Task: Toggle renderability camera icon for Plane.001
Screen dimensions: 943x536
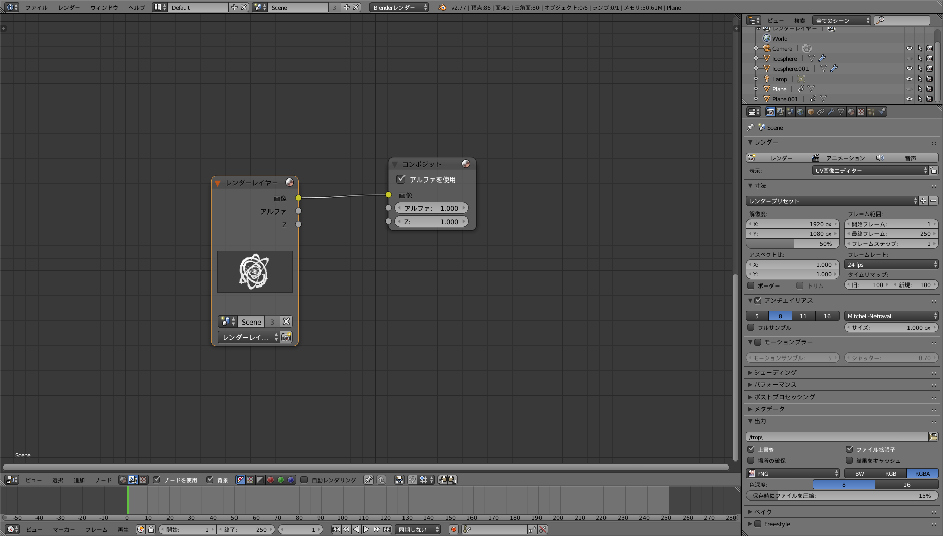Action: (929, 99)
